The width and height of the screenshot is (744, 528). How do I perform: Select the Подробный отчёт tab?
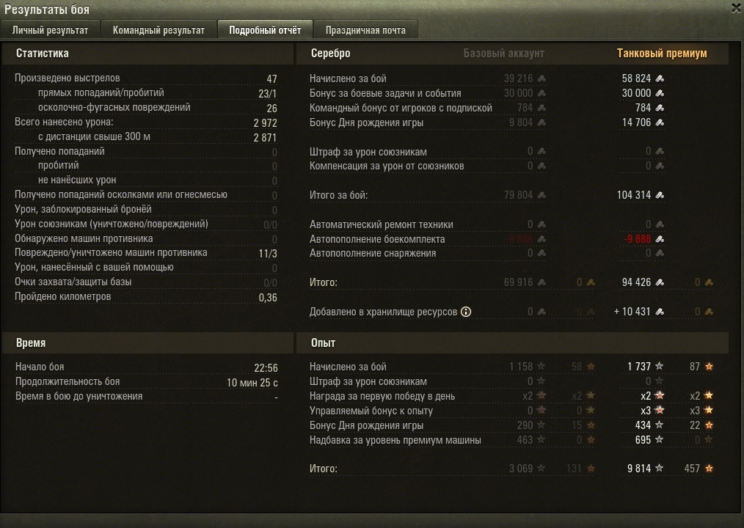(x=265, y=30)
